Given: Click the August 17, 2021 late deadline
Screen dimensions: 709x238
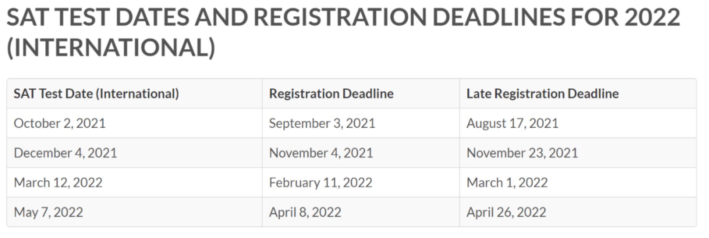Looking at the screenshot, I should (512, 124).
